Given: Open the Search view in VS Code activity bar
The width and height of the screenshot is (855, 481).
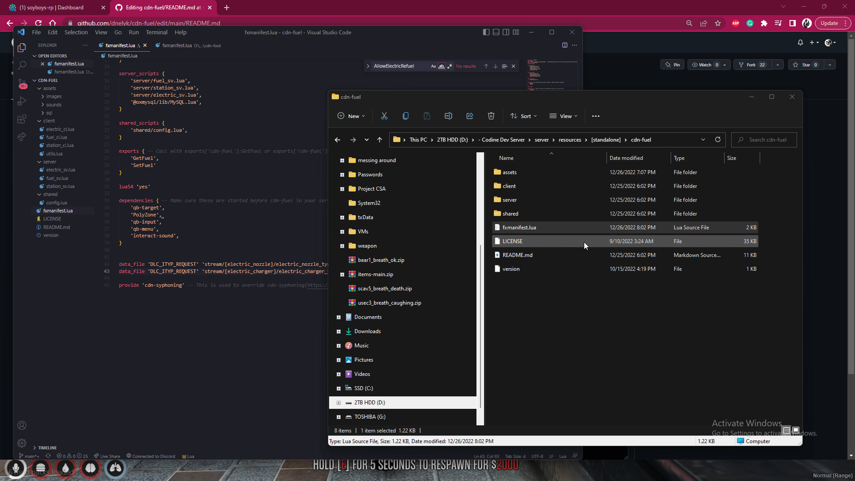Looking at the screenshot, I should click(x=21, y=65).
